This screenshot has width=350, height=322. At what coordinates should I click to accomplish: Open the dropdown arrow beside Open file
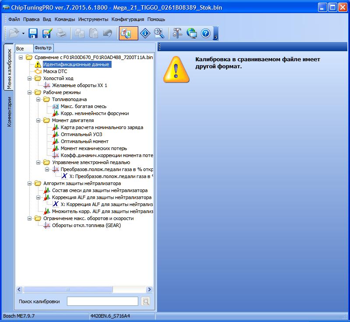click(x=23, y=34)
